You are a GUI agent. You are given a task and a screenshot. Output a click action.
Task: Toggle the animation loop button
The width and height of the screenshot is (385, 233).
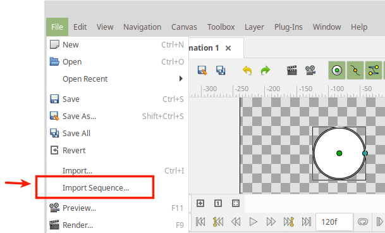[363, 222]
